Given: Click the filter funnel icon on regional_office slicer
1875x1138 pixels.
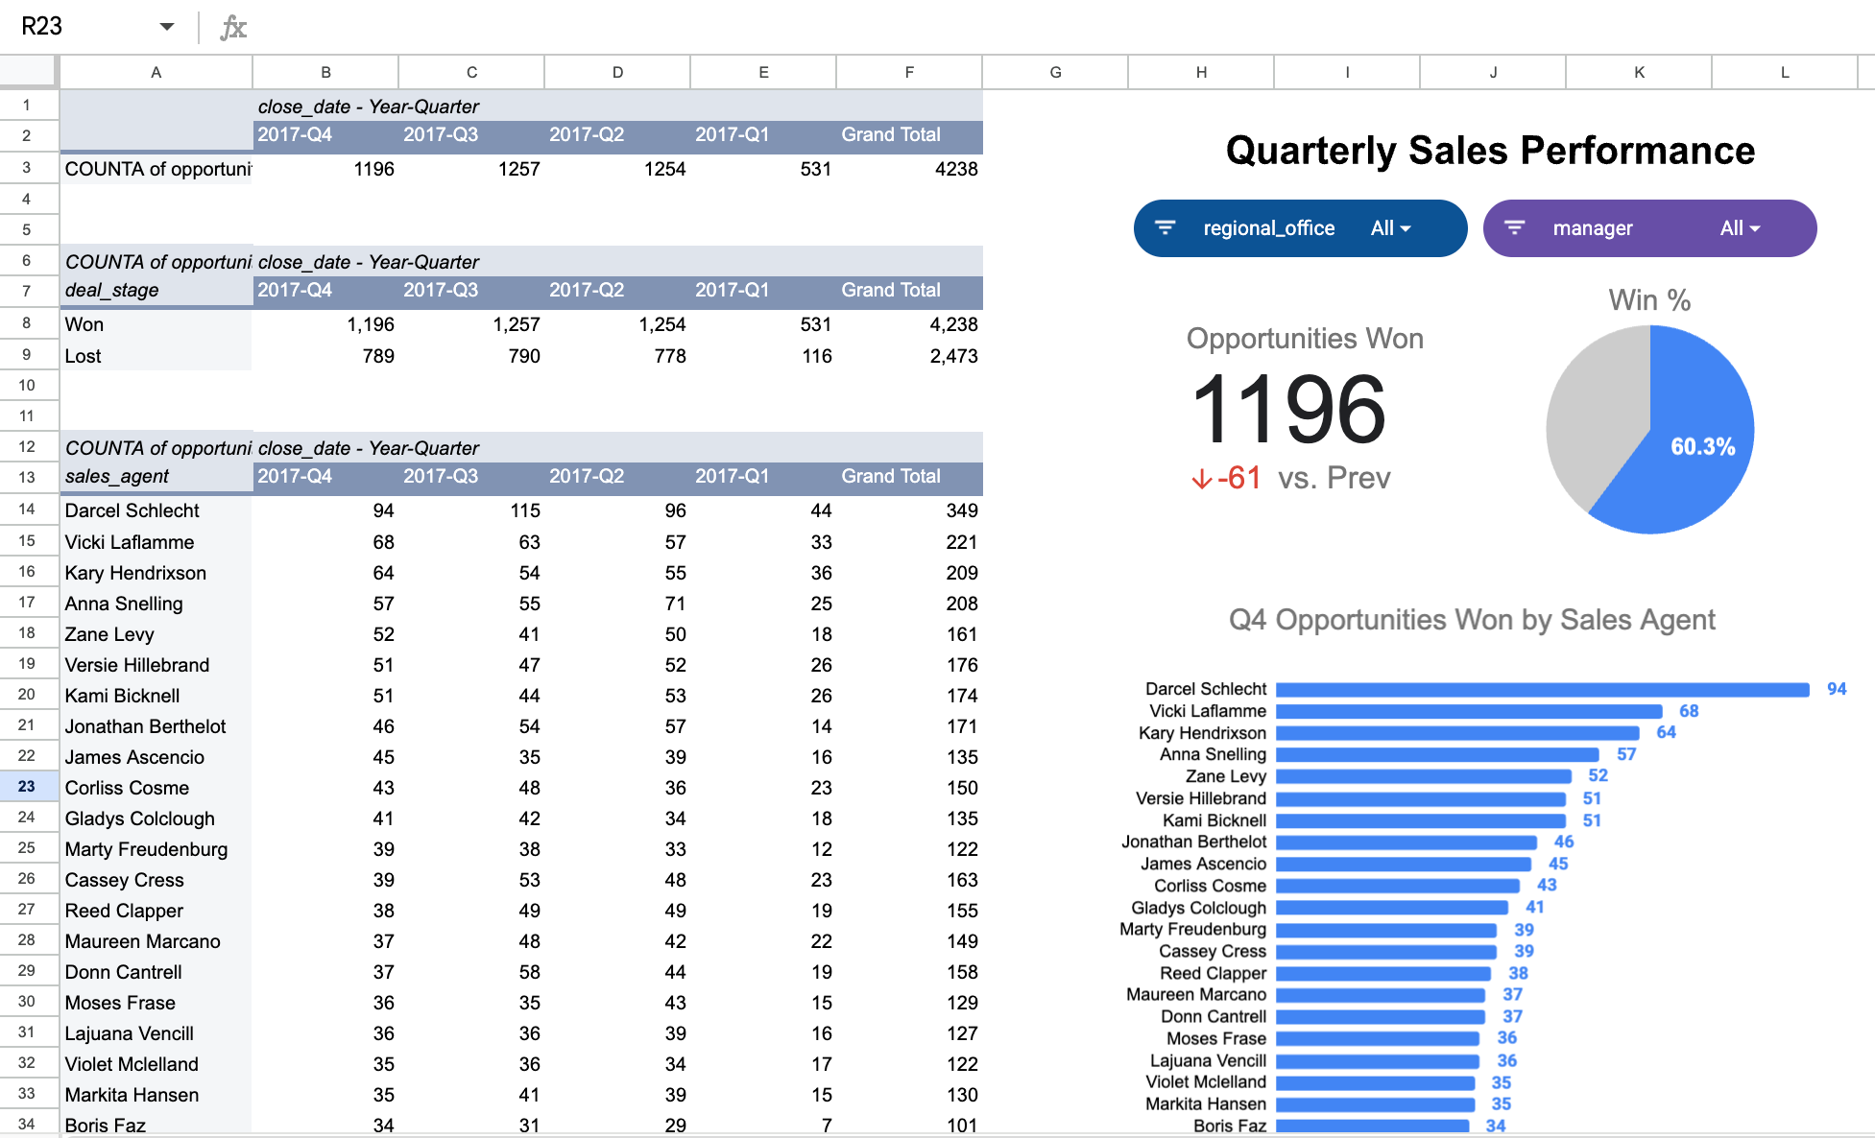Looking at the screenshot, I should (1166, 227).
